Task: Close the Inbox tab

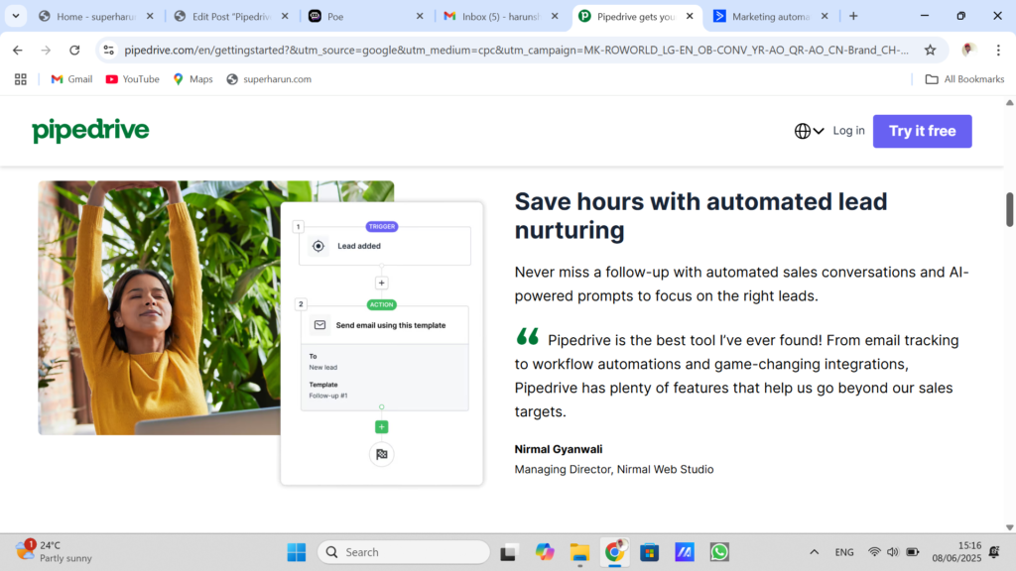Action: [x=555, y=16]
